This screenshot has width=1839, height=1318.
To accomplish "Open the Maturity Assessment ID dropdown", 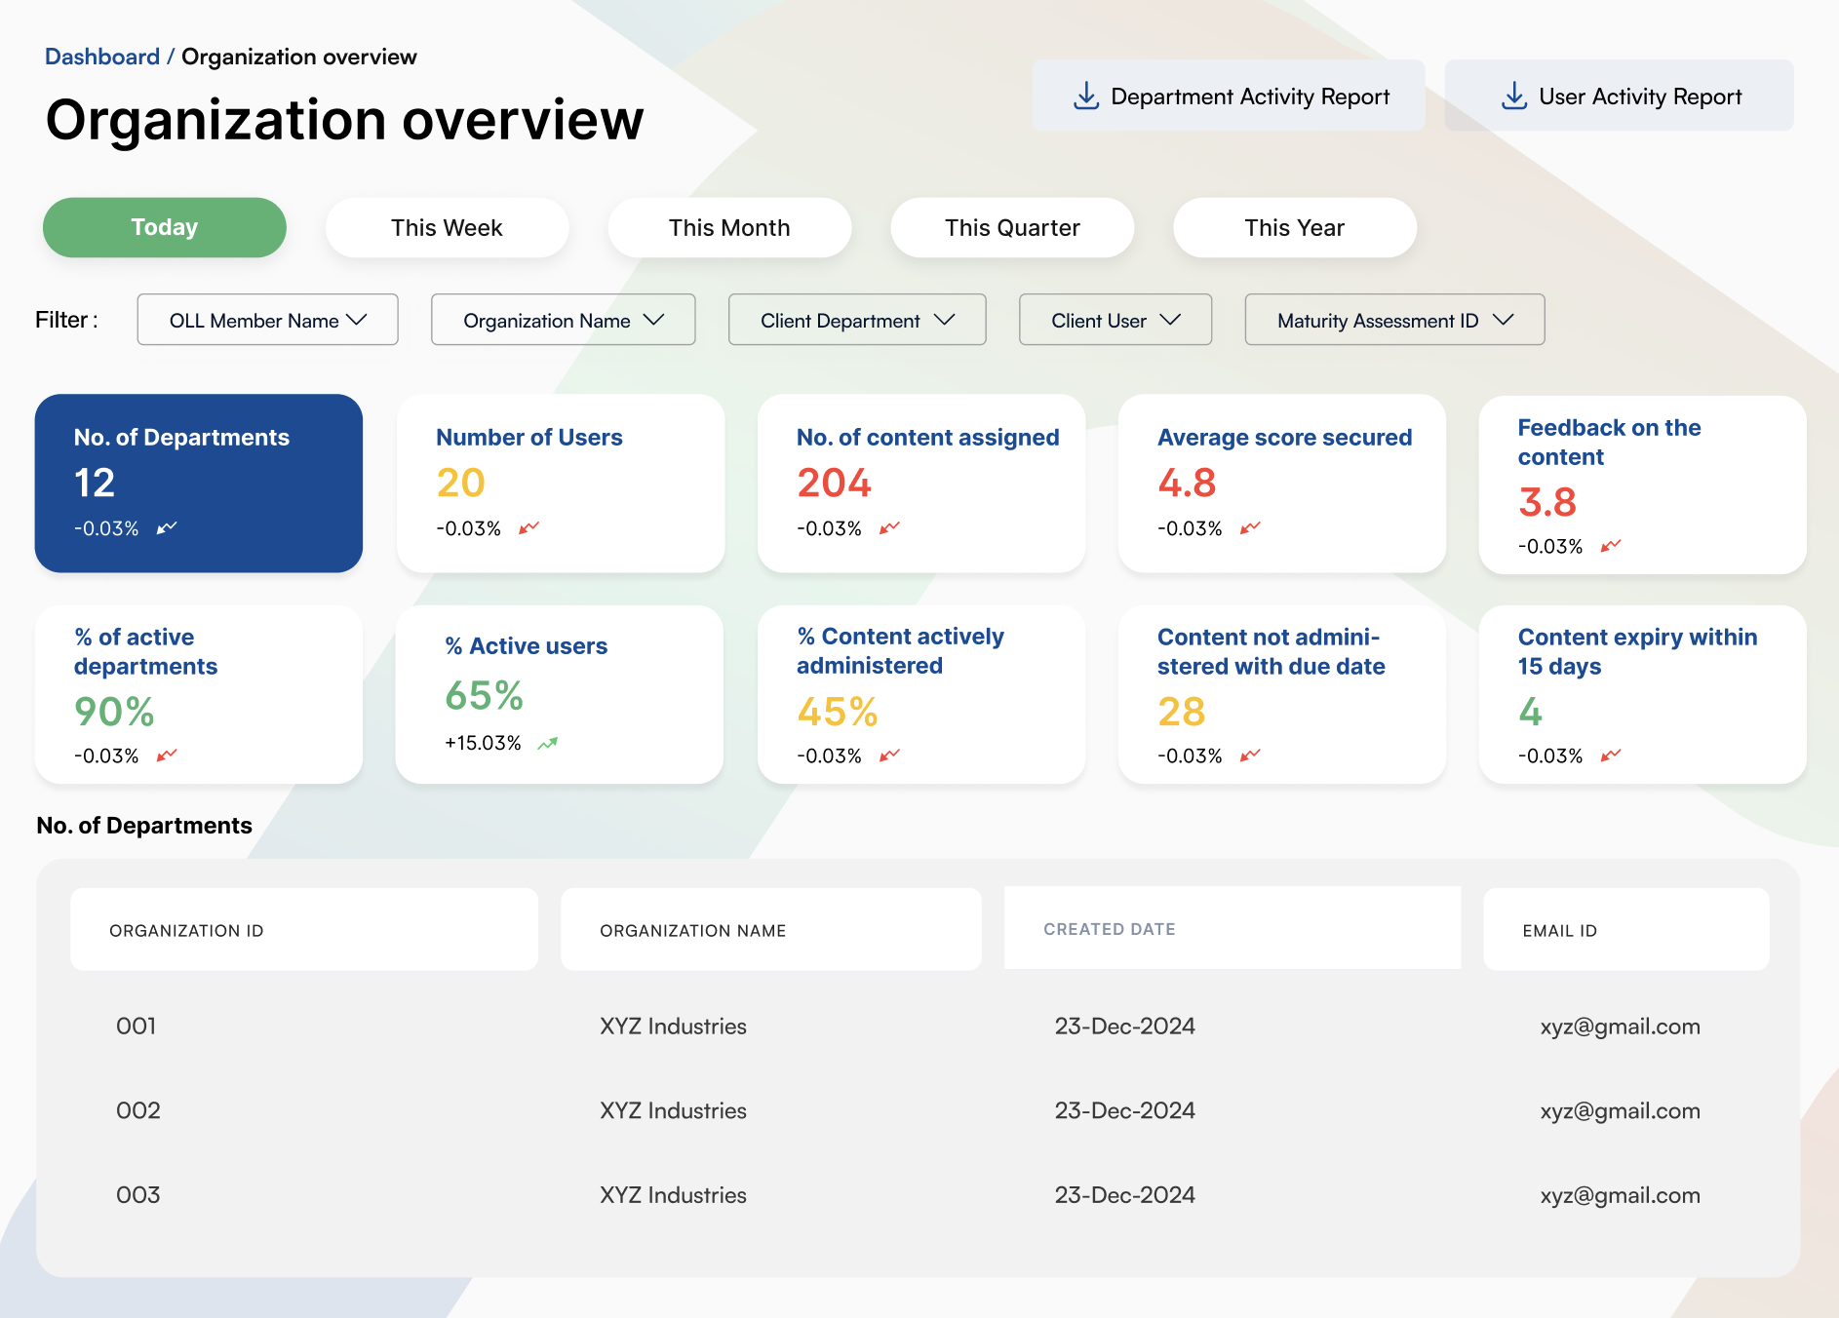I will 1393,320.
